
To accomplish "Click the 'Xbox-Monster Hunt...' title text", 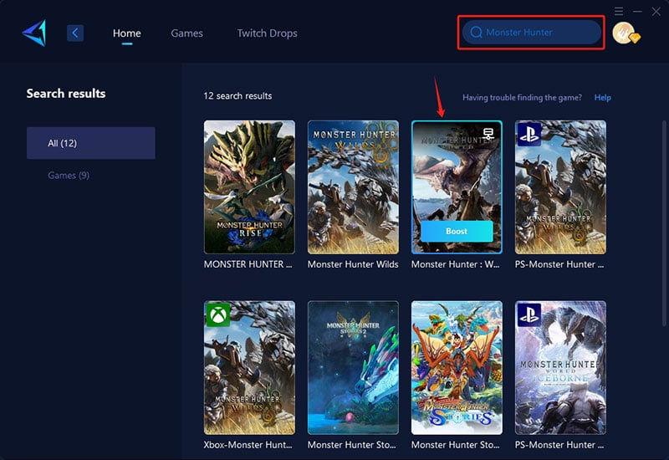I will pyautogui.click(x=248, y=445).
